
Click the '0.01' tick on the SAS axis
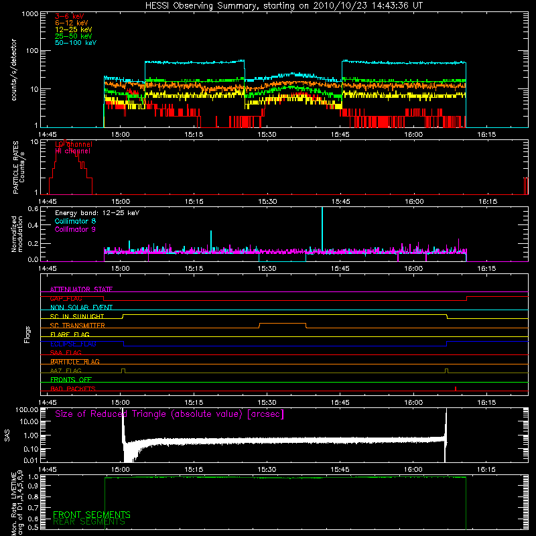tap(31, 460)
